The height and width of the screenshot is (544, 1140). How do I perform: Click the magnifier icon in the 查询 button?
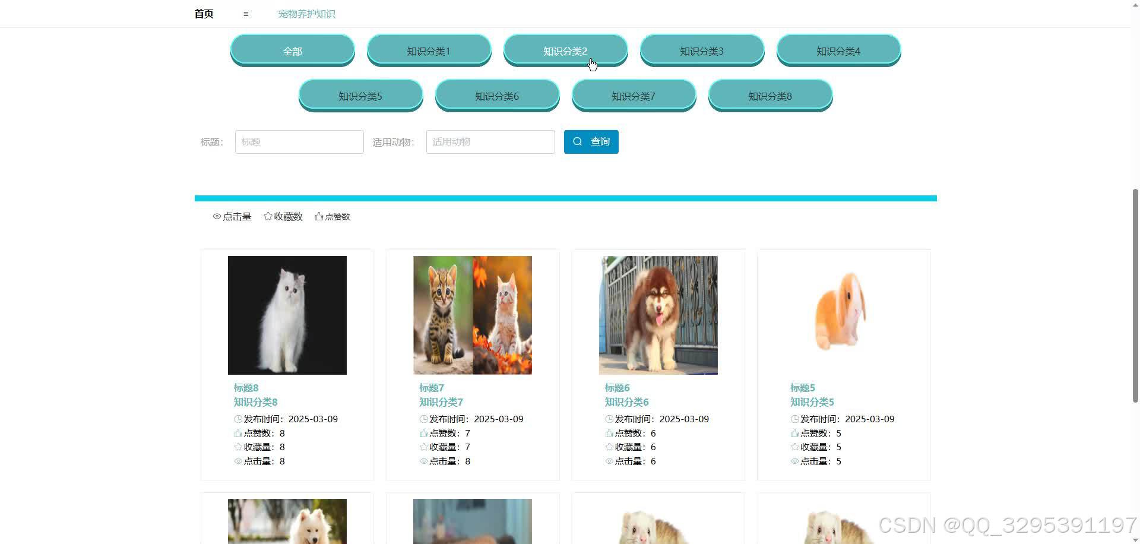pos(577,141)
